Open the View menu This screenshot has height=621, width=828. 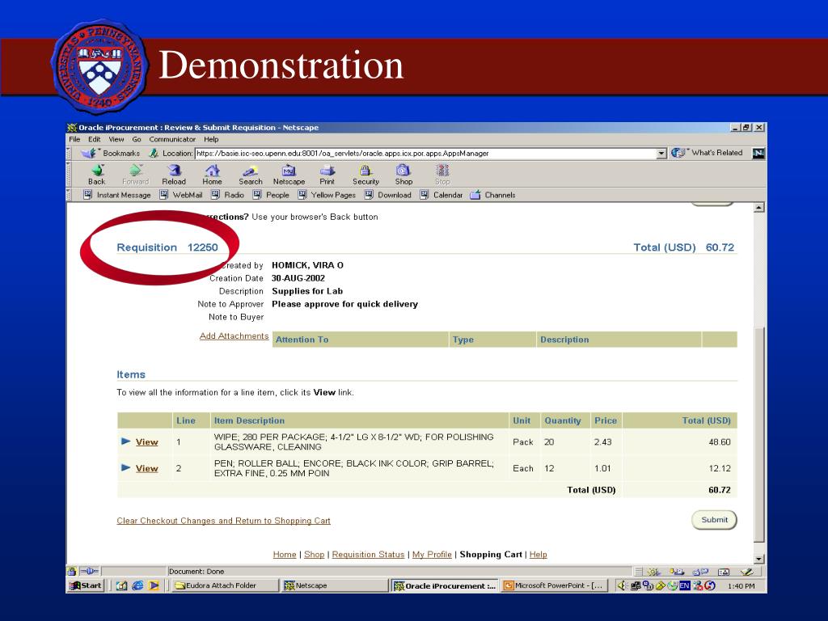[x=116, y=139]
